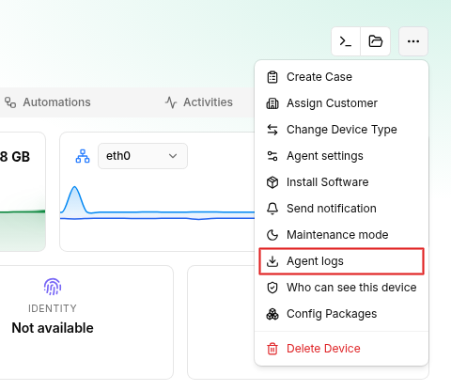451x391 pixels.
Task: Switch to the Automations tab
Action: point(48,102)
